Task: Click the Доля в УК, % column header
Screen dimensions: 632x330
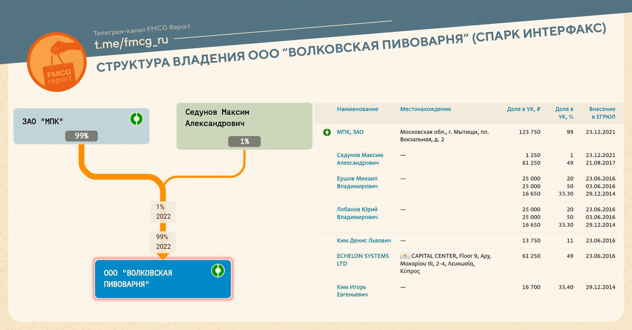Action: [x=564, y=113]
